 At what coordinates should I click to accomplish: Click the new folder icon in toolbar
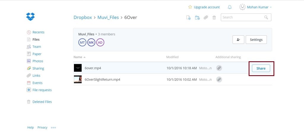pyautogui.click(x=197, y=18)
